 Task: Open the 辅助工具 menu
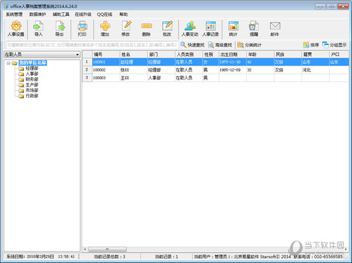(61, 13)
